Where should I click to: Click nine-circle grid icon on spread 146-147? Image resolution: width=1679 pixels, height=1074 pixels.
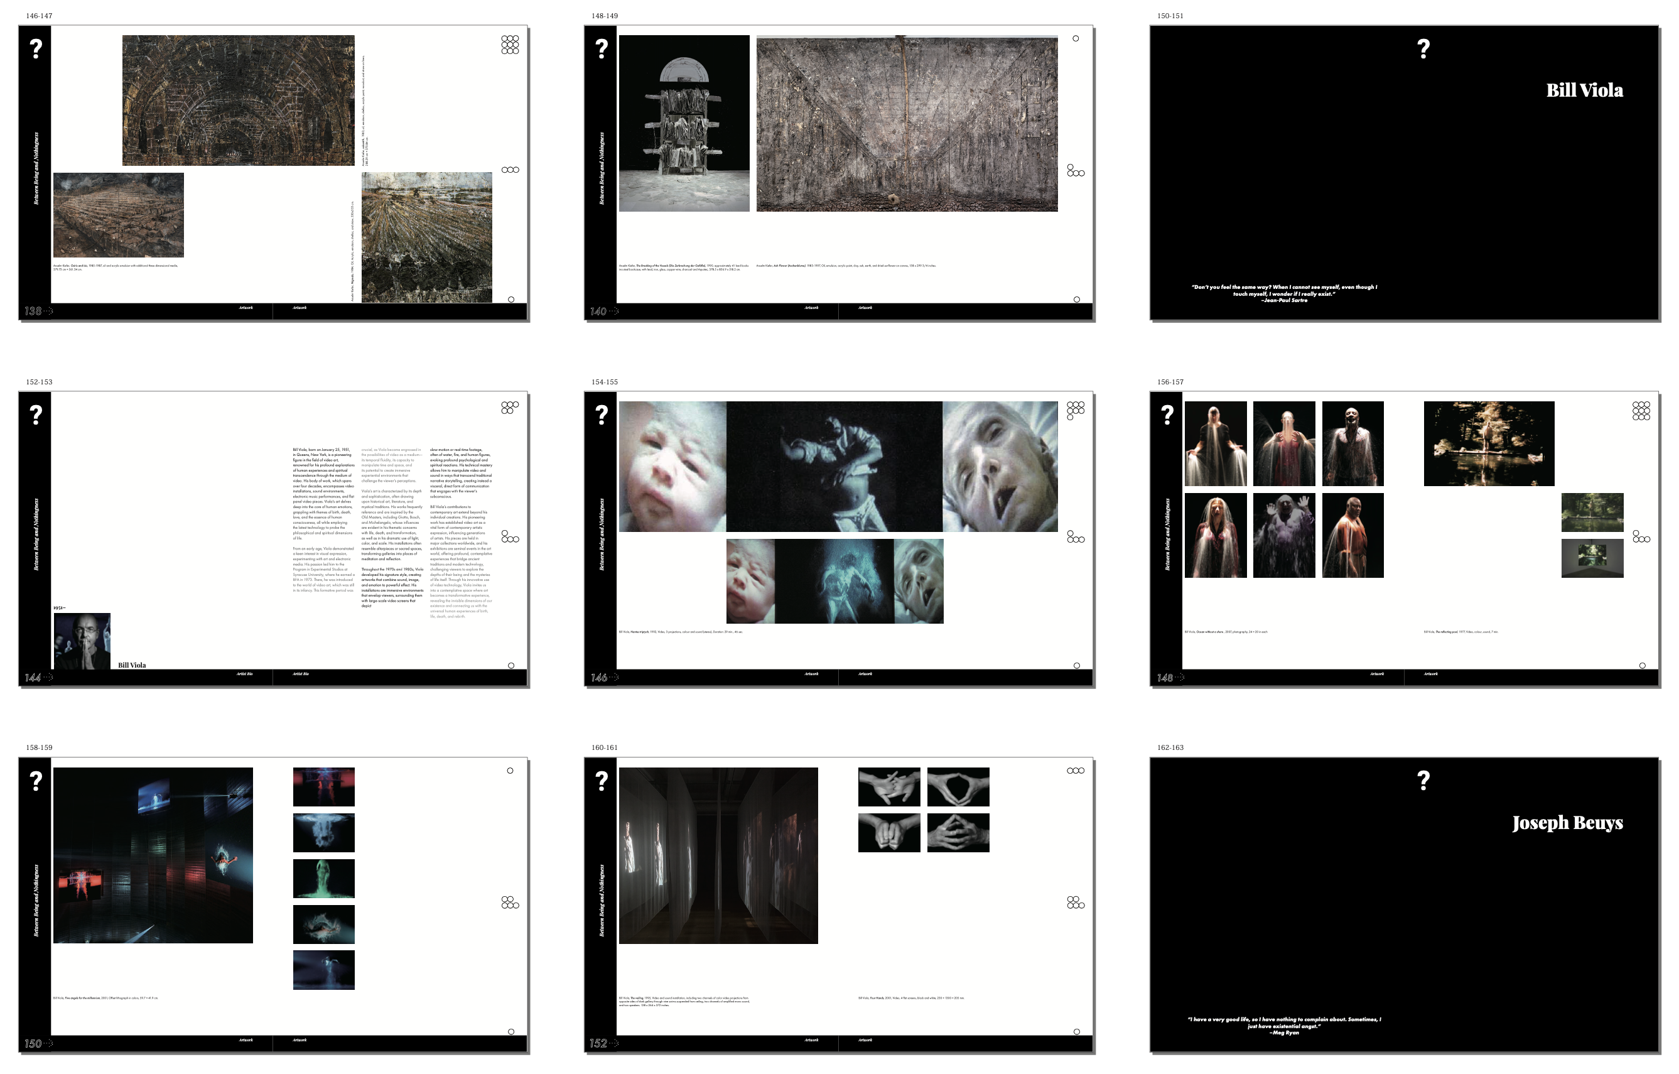510,45
